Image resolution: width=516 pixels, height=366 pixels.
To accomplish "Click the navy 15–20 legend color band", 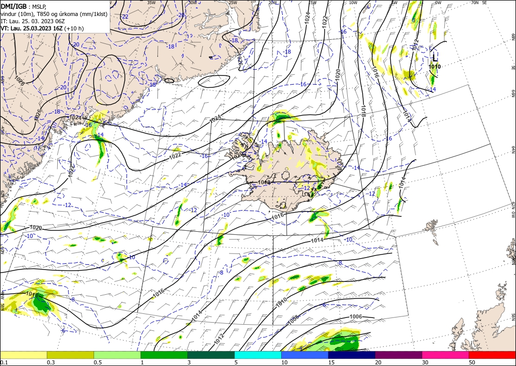I will [352, 355].
